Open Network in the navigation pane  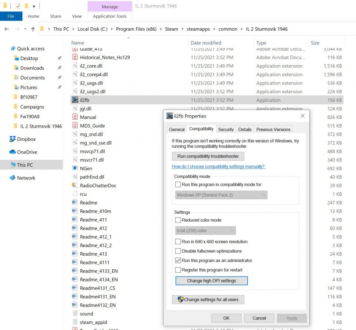click(26, 178)
